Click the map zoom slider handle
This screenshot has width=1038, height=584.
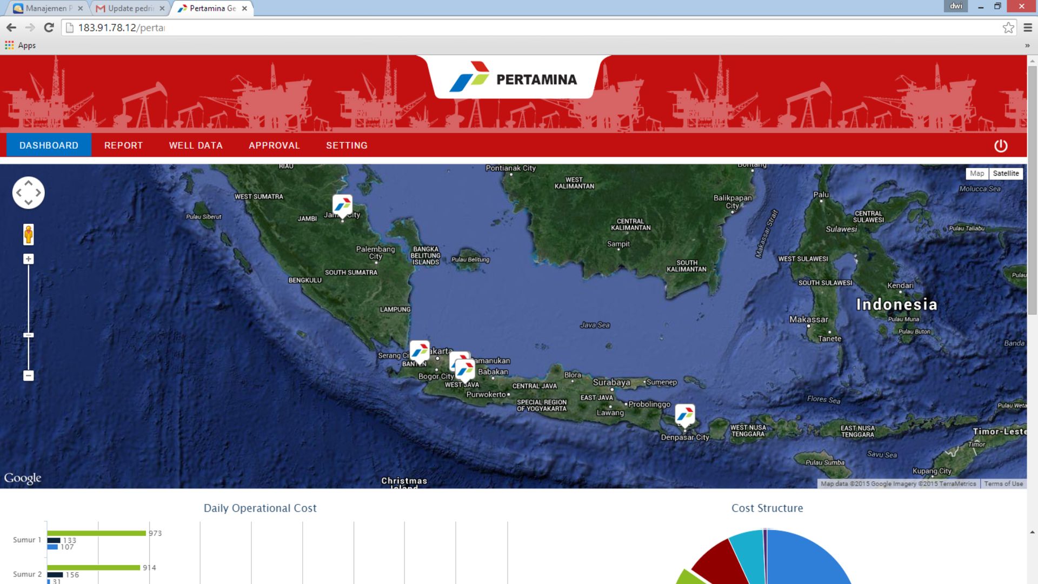(x=29, y=335)
